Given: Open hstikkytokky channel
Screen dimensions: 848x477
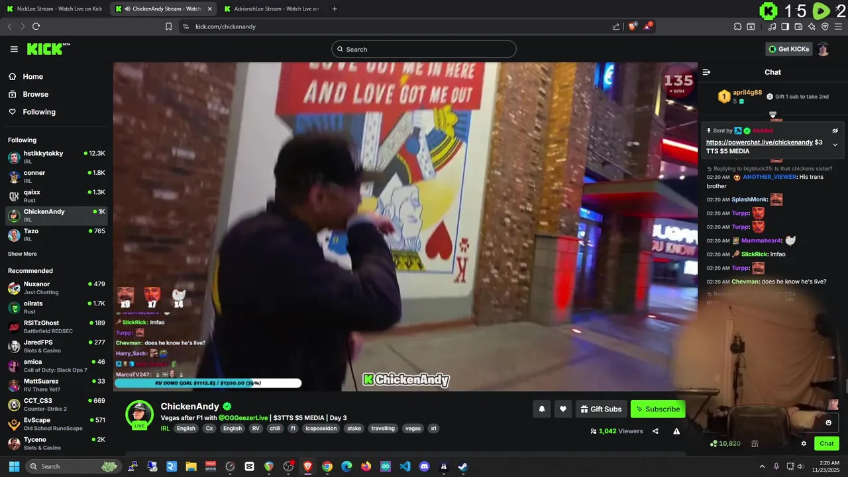Looking at the screenshot, I should [x=56, y=157].
